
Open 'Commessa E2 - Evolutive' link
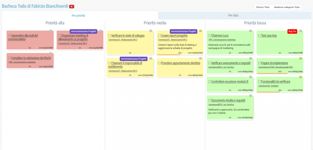(x=268, y=86)
